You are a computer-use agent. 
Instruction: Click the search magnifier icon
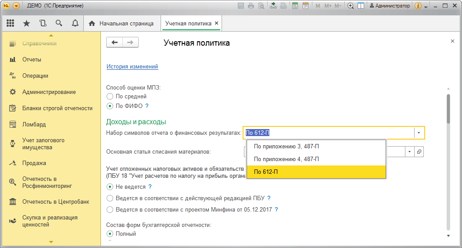[59, 23]
